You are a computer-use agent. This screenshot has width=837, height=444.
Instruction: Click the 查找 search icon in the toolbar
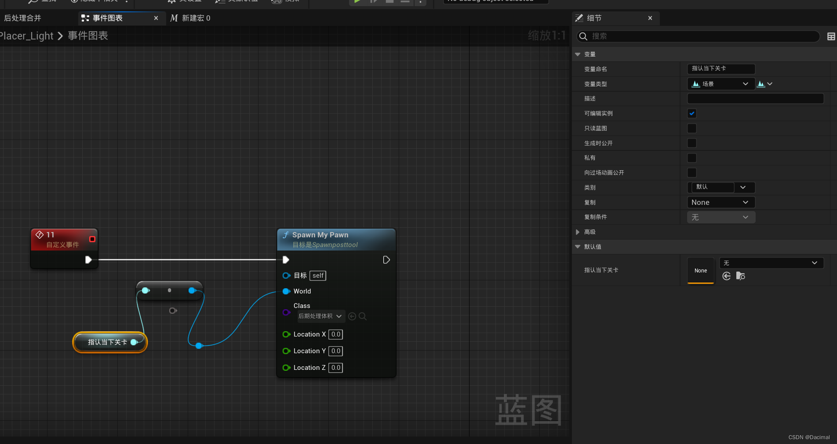[33, 1]
